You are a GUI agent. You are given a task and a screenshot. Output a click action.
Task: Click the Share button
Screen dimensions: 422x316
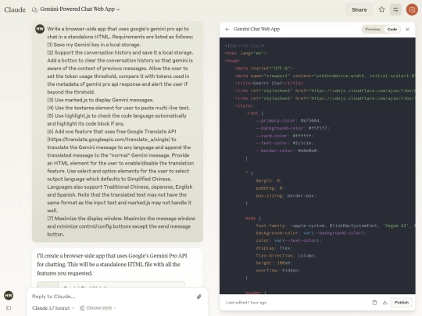click(x=359, y=9)
